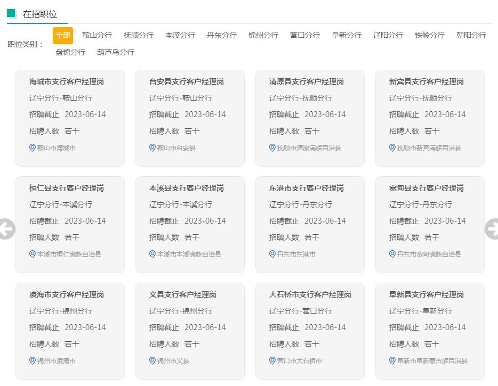
Task: Click the location pin for 鞍山市台安县
Action: (x=151, y=148)
